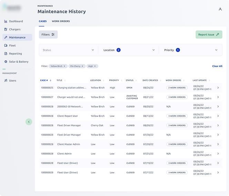This screenshot has height=196, width=229.
Task: Open row arrow for case 100000025
Action: (218, 88)
